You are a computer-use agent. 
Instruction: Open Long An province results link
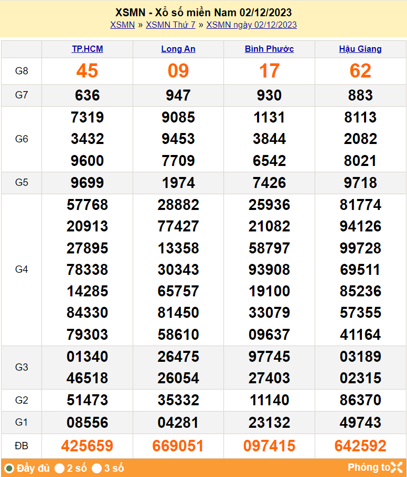click(x=178, y=49)
